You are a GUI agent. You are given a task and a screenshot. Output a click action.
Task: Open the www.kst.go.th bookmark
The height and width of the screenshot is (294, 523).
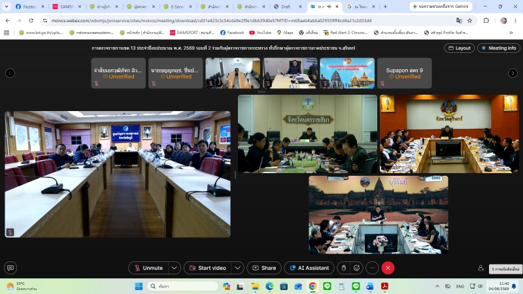pyautogui.click(x=41, y=33)
